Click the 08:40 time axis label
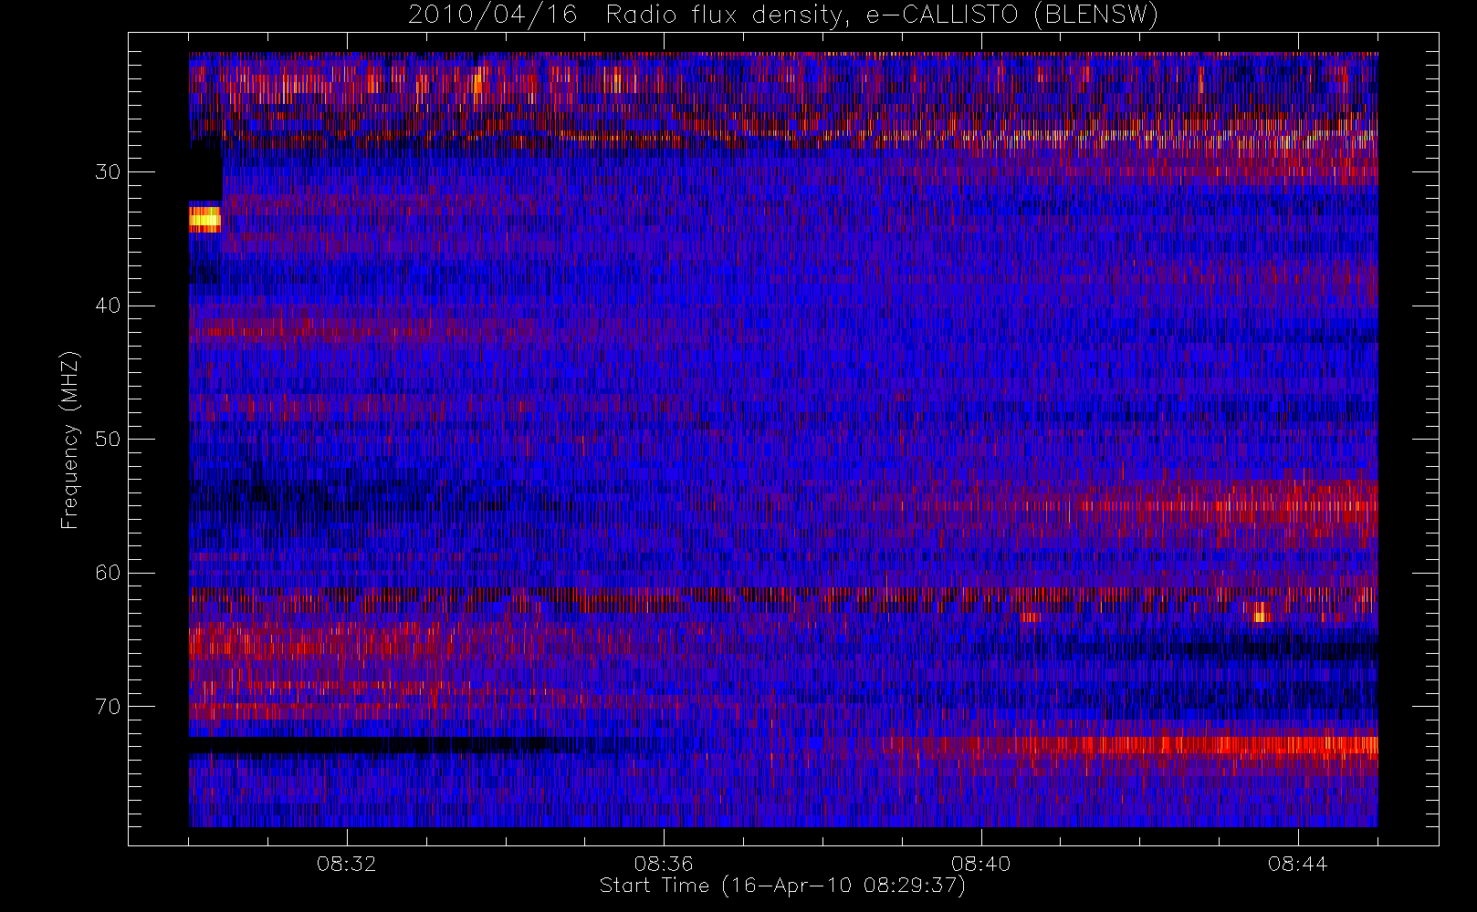Image resolution: width=1477 pixels, height=912 pixels. [980, 864]
